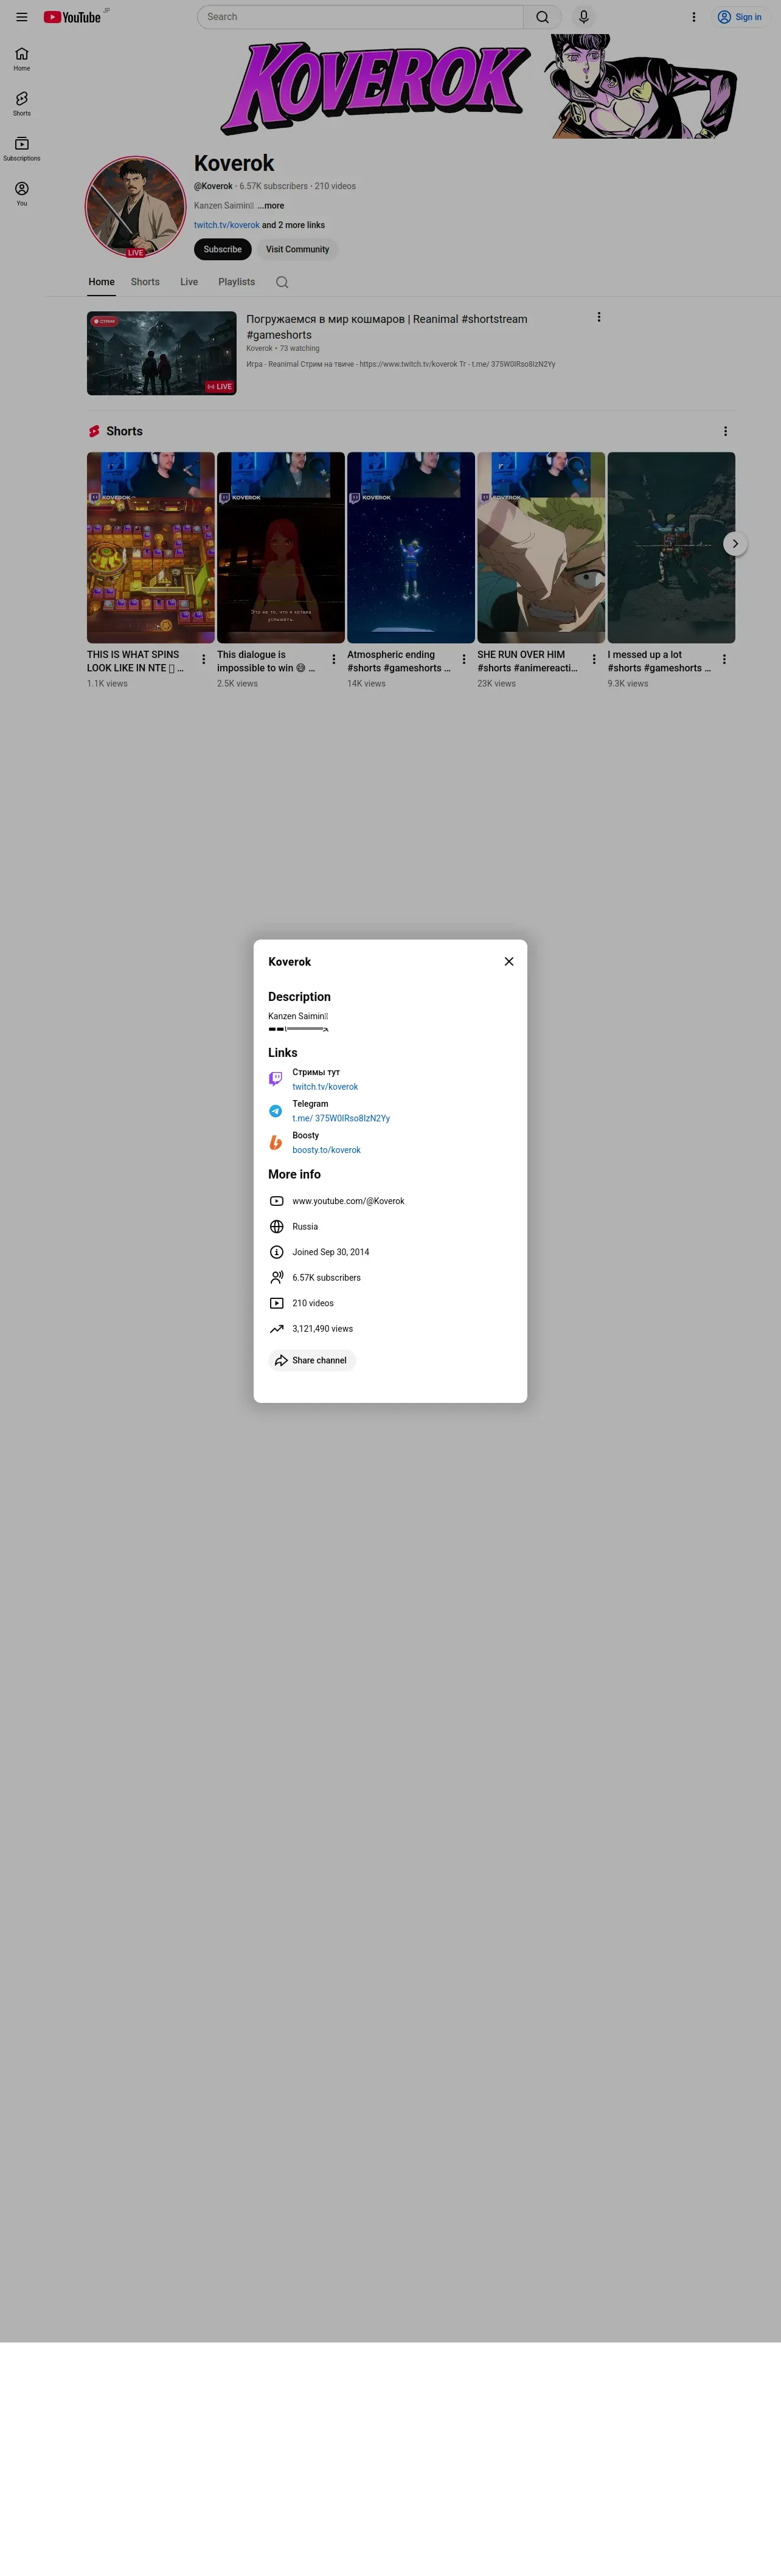Click 'www.youtube.com/@Koverok' text in dialog
This screenshot has height=2576, width=781.
pos(348,1201)
